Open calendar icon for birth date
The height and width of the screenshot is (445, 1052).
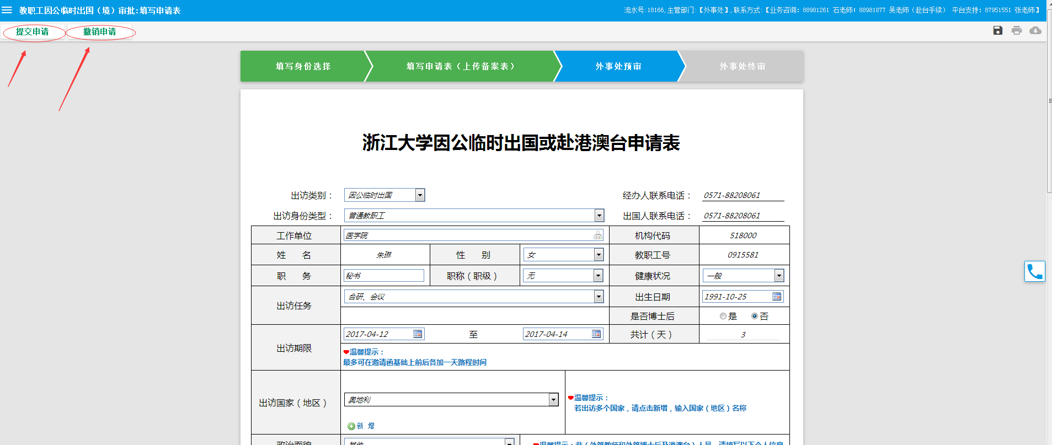pos(776,297)
